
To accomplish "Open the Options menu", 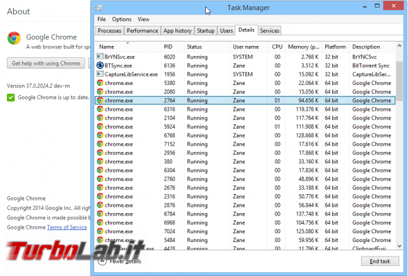I will tap(122, 19).
